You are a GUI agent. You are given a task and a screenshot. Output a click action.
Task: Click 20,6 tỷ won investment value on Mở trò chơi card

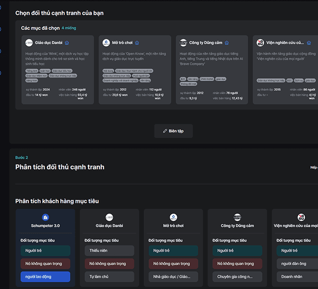120,95
